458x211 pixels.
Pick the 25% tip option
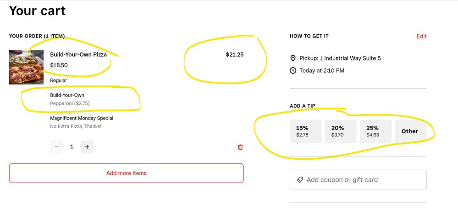[x=375, y=131]
